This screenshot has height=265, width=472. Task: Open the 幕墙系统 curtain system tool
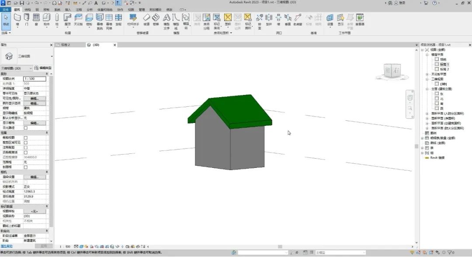point(100,22)
